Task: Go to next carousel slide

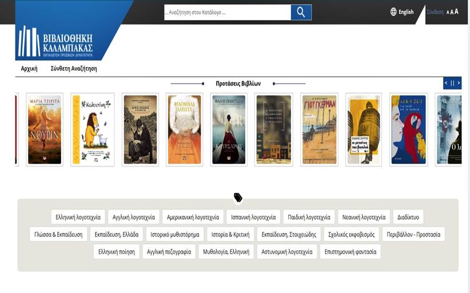Action: coord(459,83)
